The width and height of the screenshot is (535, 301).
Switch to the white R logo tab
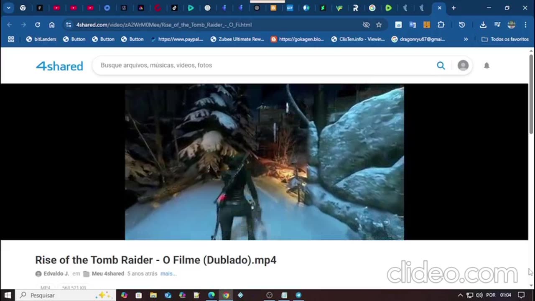click(355, 8)
